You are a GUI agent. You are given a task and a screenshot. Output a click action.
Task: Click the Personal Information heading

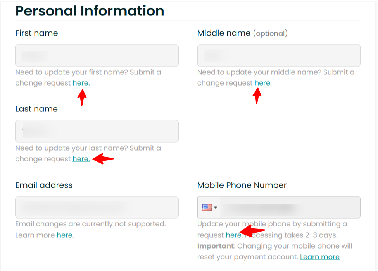pyautogui.click(x=90, y=11)
